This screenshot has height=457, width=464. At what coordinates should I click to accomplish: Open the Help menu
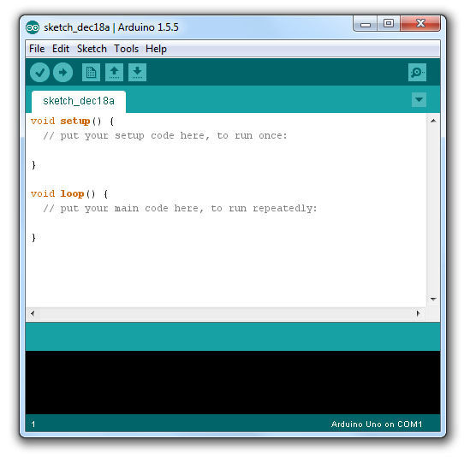[x=156, y=49]
